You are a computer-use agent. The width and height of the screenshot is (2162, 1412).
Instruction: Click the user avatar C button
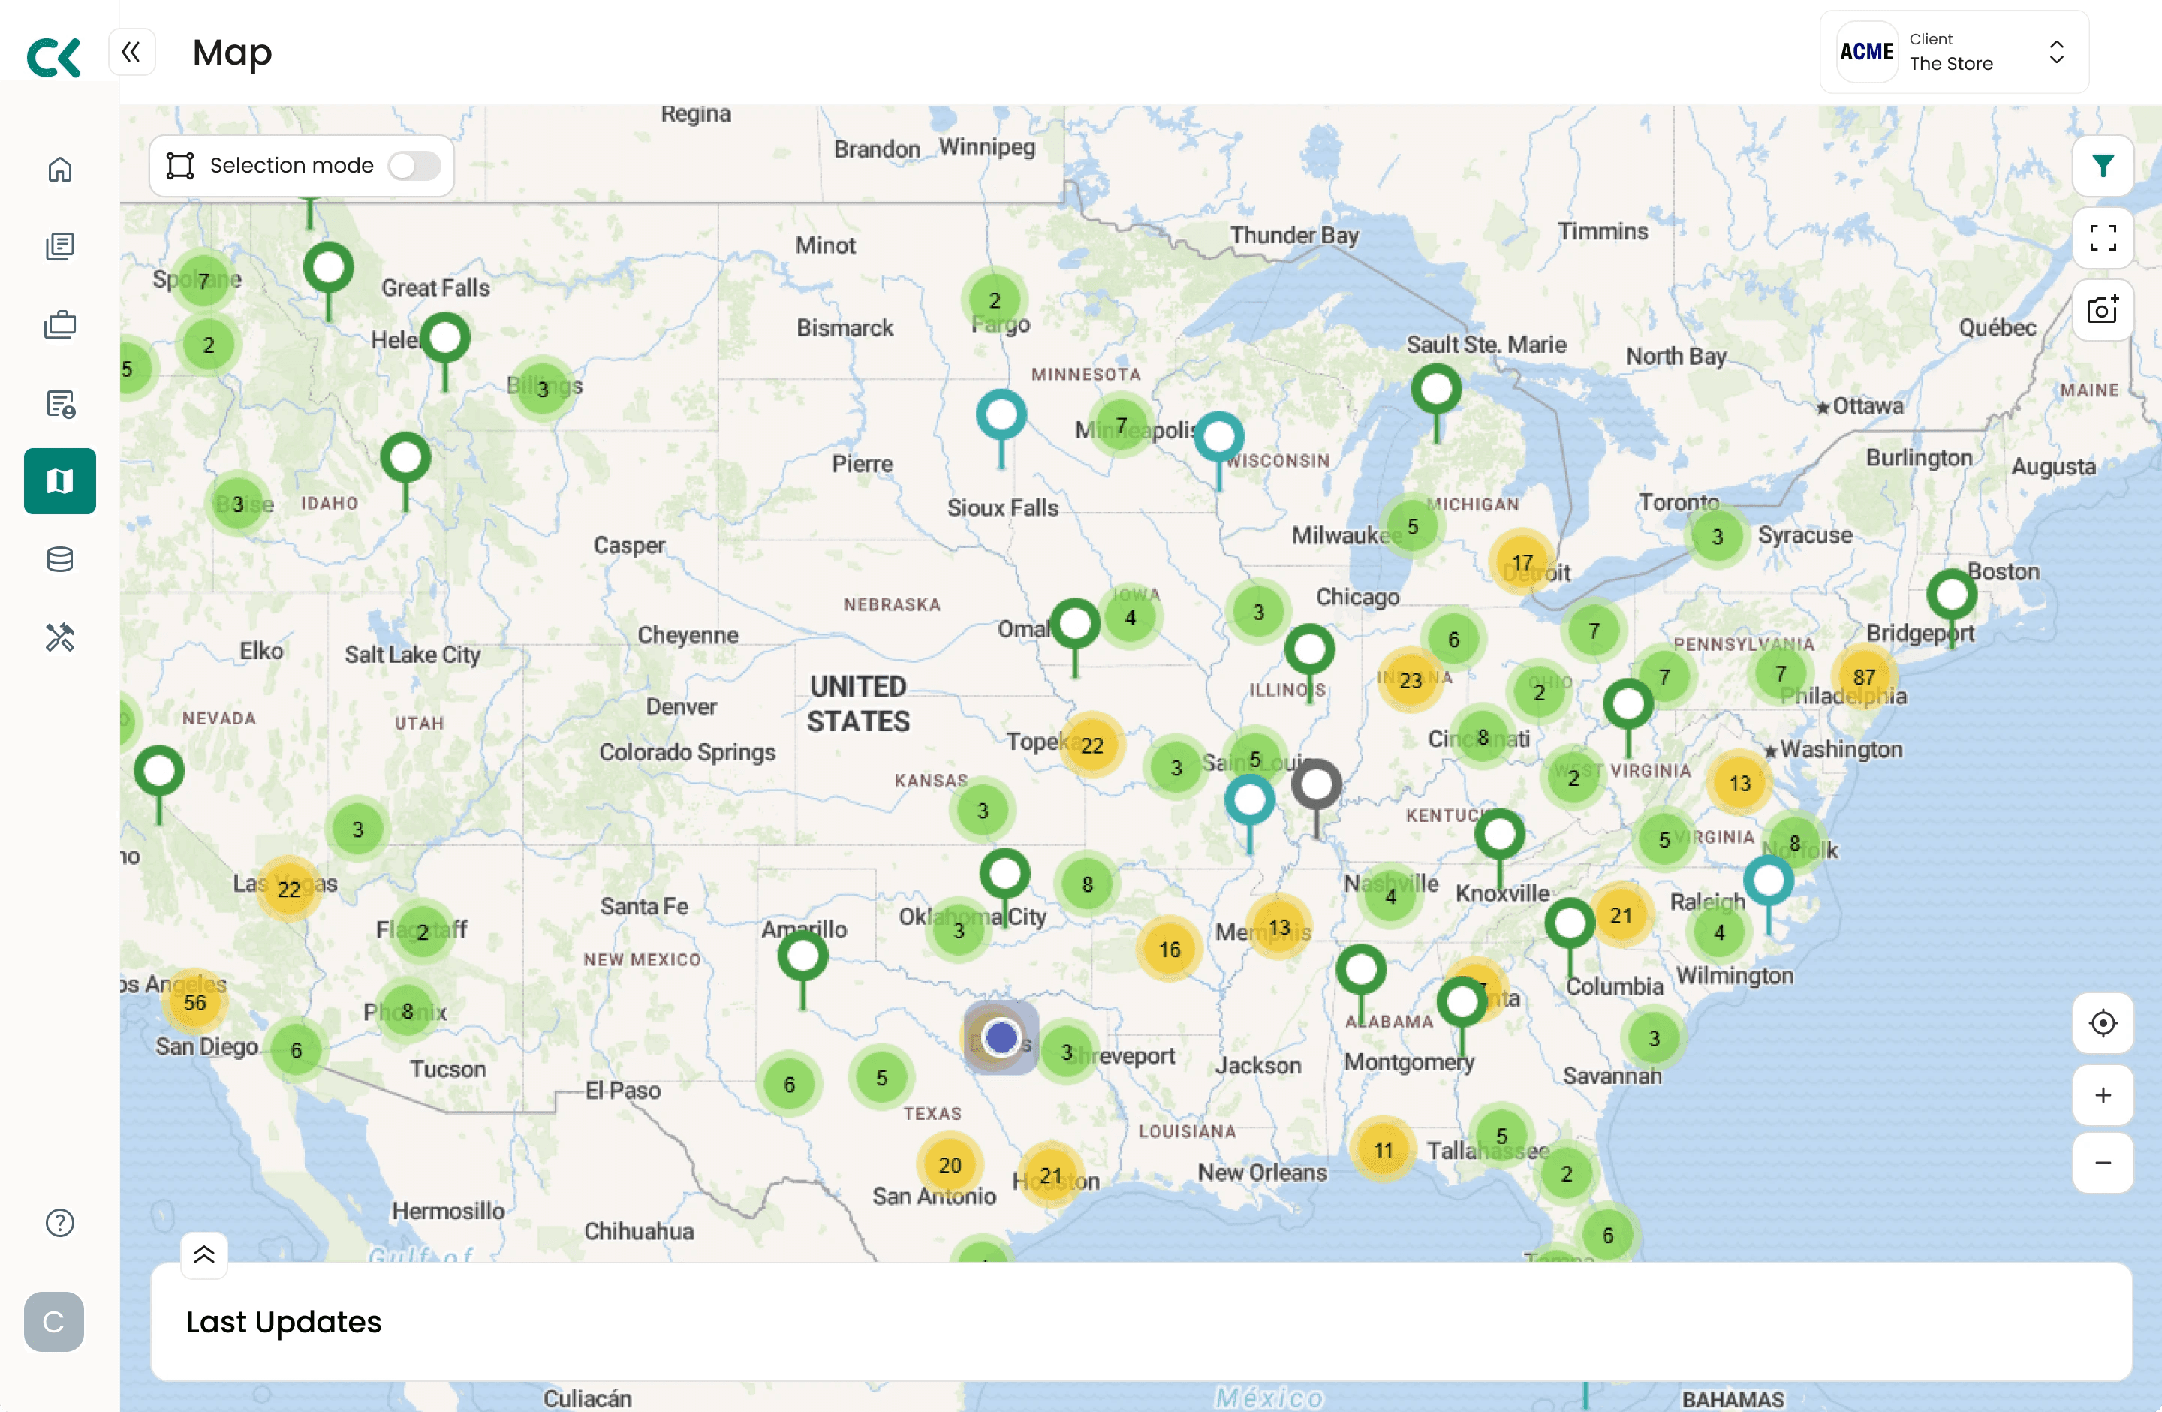tap(53, 1321)
